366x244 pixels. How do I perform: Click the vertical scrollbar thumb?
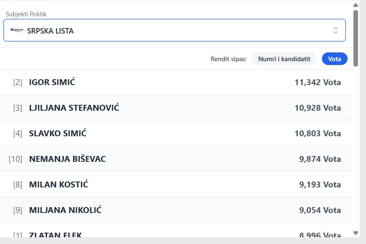(356, 38)
